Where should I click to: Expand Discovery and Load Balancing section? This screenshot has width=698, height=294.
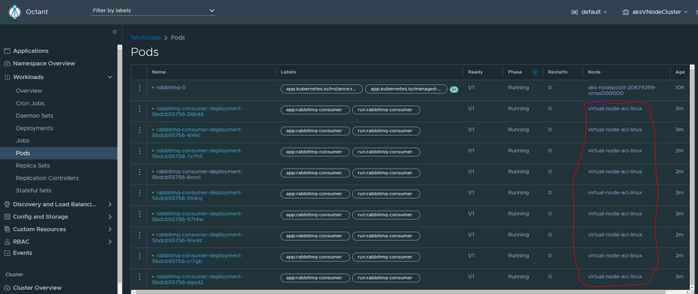(110, 205)
